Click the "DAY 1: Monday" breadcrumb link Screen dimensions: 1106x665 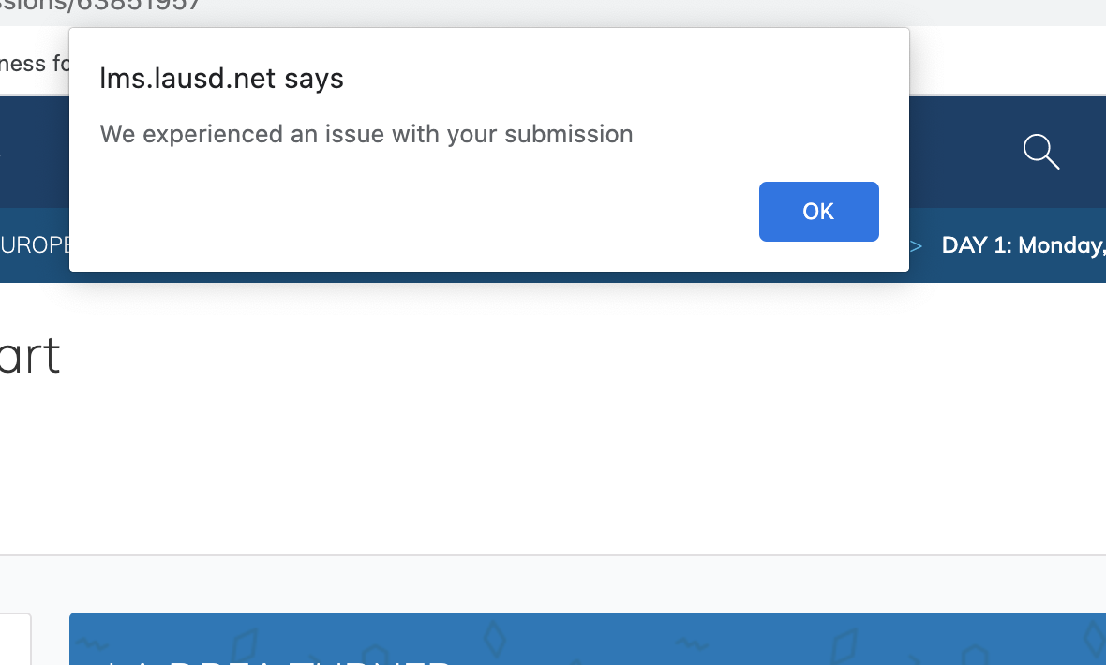click(x=1023, y=245)
